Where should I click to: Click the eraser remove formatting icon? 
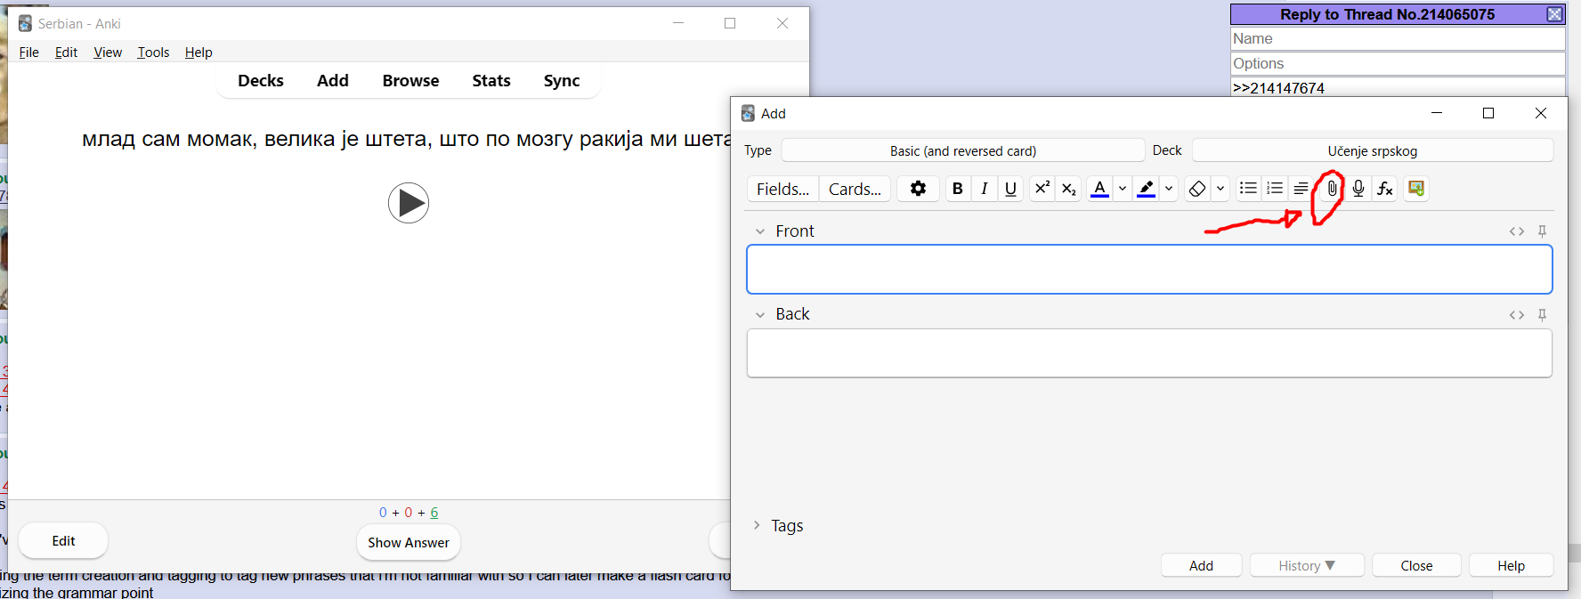pos(1197,189)
